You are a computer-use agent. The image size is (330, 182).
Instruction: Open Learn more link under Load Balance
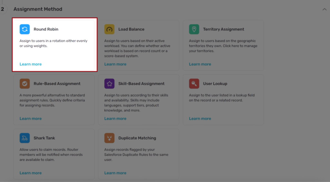(115, 64)
